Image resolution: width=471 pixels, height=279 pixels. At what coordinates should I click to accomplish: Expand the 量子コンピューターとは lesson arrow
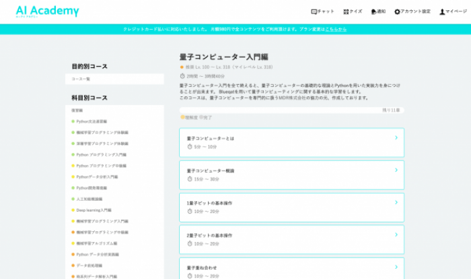click(x=396, y=138)
